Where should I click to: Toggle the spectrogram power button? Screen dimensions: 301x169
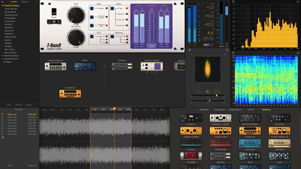click(x=298, y=53)
